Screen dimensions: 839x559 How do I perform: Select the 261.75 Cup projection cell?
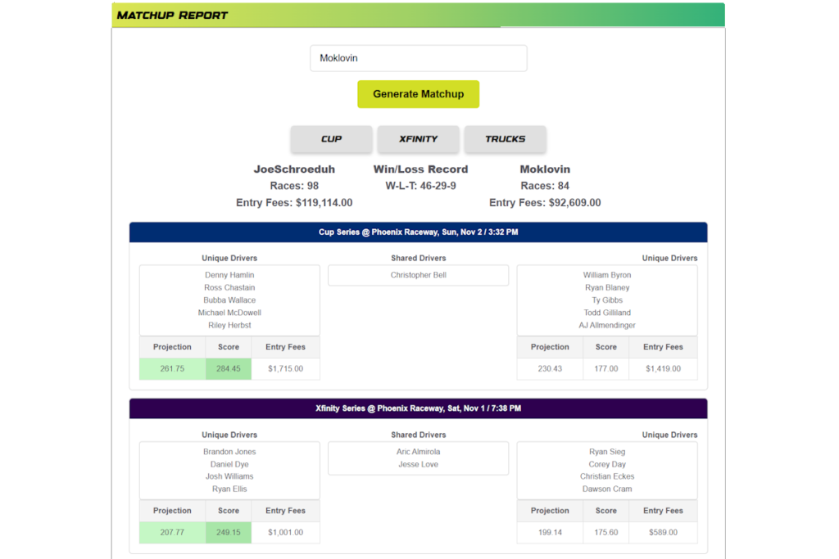[172, 369]
